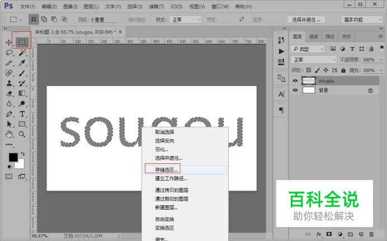Click the 选择并遮住 button

tap(306, 20)
